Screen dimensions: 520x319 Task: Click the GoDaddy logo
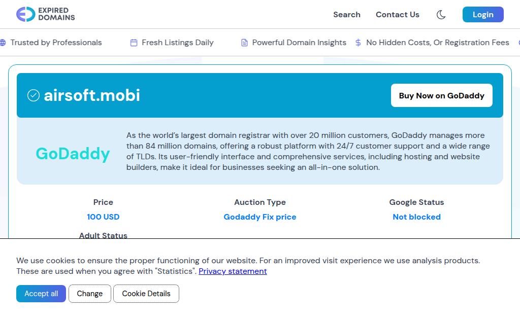[x=73, y=154]
